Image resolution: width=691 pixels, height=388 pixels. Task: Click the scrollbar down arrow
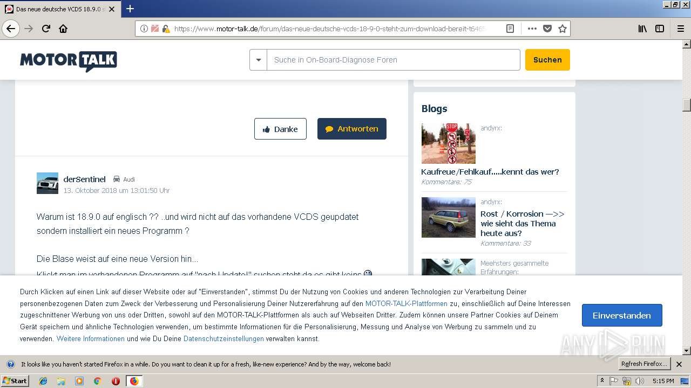pyautogui.click(x=687, y=351)
